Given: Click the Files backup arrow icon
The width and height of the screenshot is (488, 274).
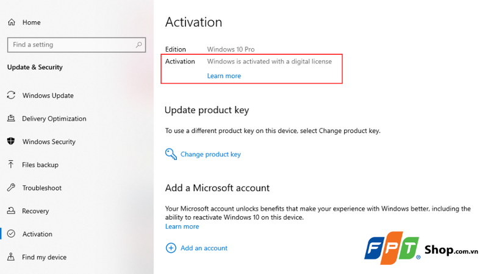Looking at the screenshot, I should tap(11, 165).
